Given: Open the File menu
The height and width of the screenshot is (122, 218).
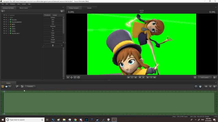Looking at the screenshot, I should tap(3, 4).
